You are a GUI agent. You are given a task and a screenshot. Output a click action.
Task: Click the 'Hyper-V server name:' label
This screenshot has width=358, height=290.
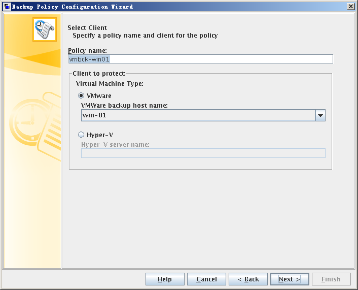point(115,145)
